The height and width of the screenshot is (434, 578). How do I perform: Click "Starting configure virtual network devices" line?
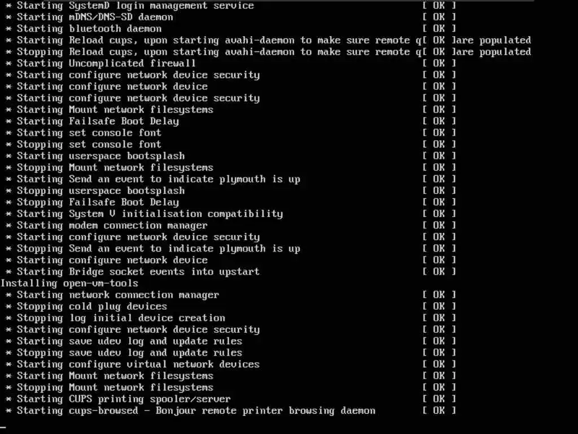138,364
